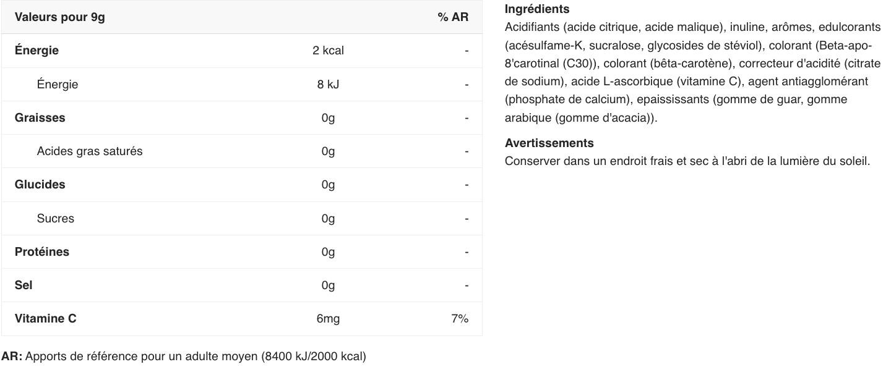Select the '2 kcal' energy value
891x367 pixels.
pos(328,51)
